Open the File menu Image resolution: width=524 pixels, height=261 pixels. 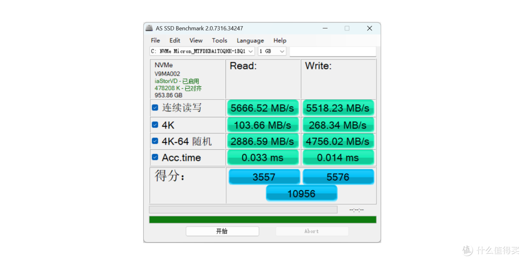[x=155, y=40]
